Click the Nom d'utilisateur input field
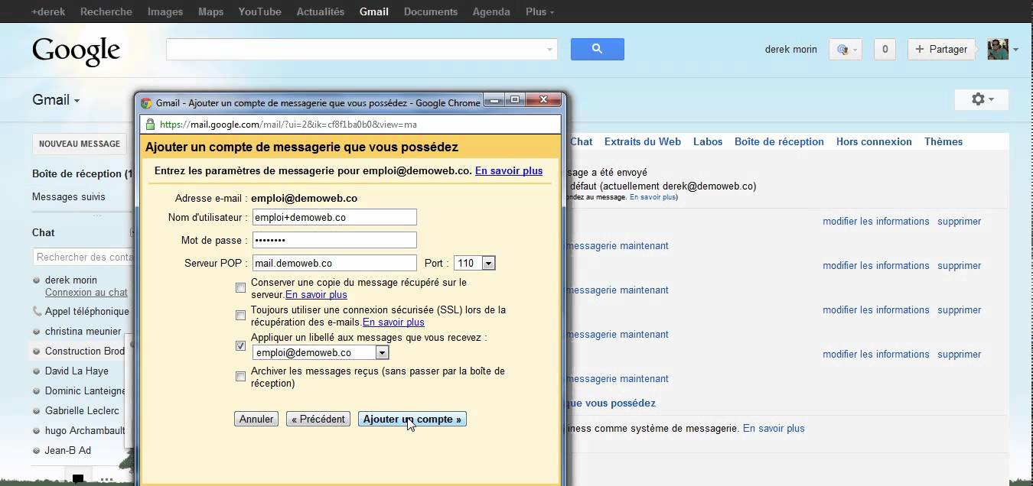Viewport: 1033px width, 486px height. [334, 217]
